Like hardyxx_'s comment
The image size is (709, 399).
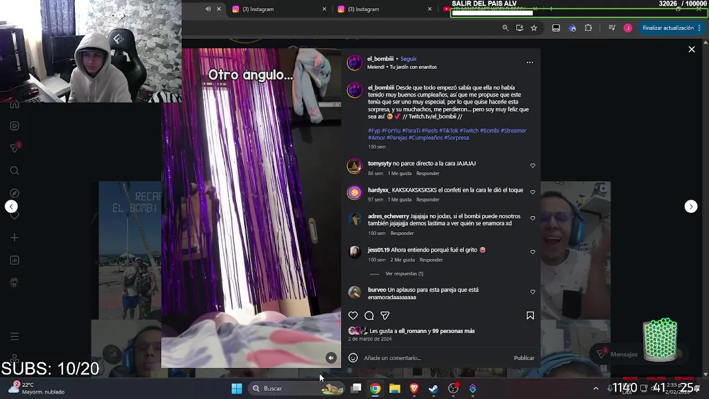[x=533, y=192]
